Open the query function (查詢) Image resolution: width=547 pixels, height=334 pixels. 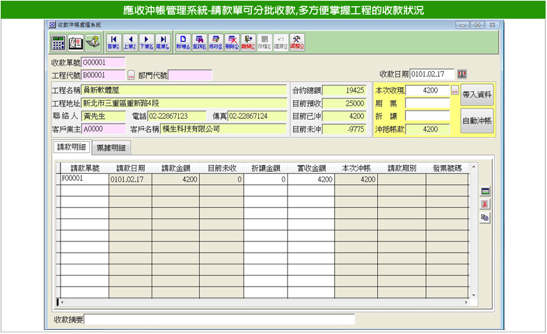point(199,42)
